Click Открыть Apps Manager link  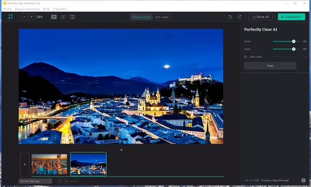[275, 180]
